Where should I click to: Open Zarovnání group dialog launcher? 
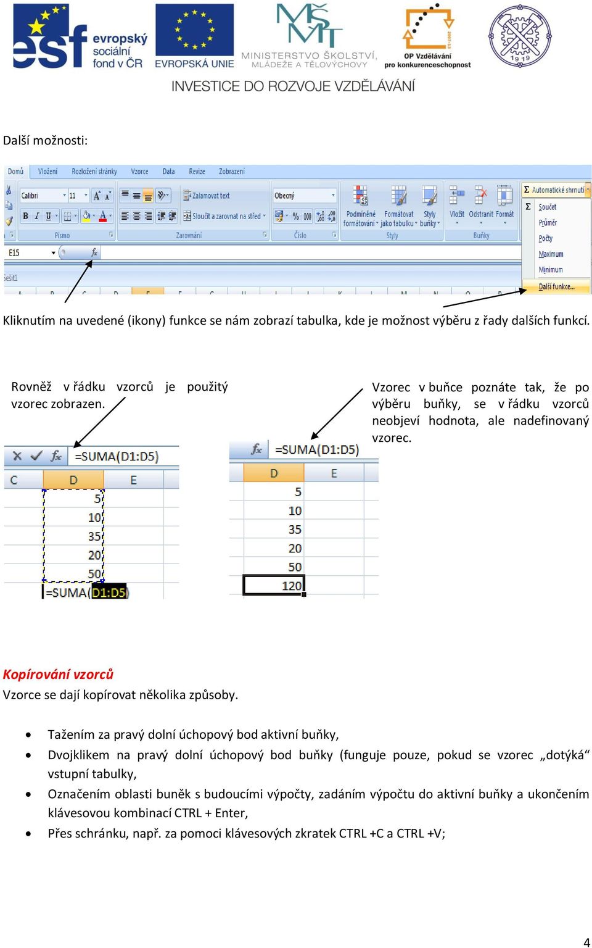[x=265, y=235]
